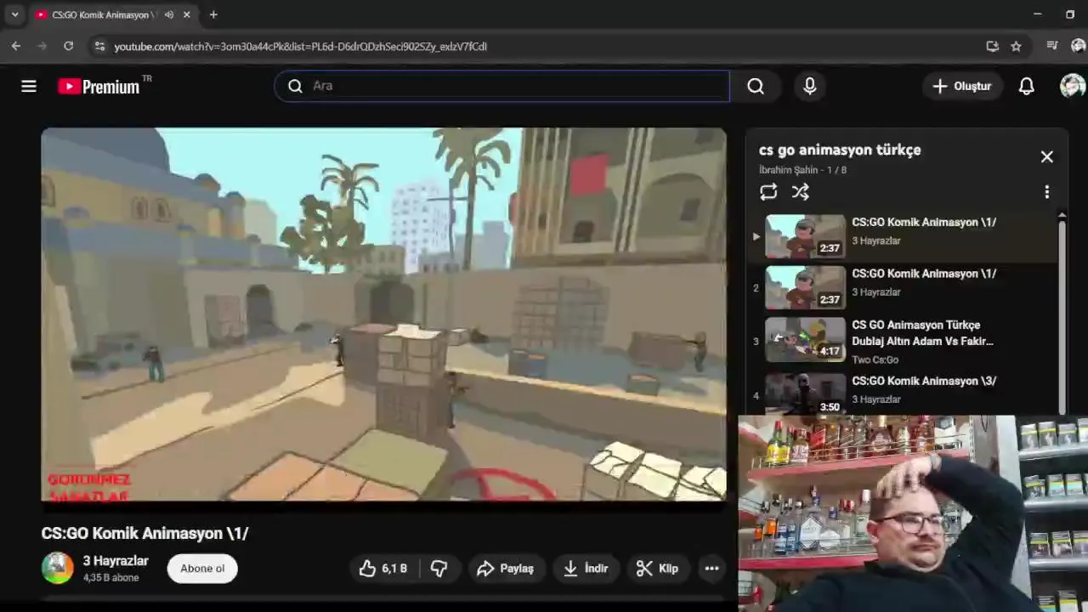
Task: Download the video with İndir
Action: click(x=586, y=569)
